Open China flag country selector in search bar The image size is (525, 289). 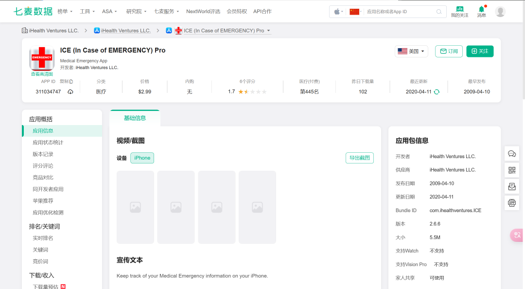pyautogui.click(x=355, y=12)
